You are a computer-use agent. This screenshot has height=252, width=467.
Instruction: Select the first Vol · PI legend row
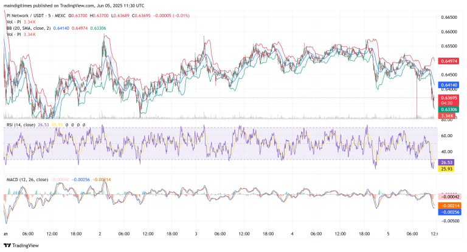(12, 22)
